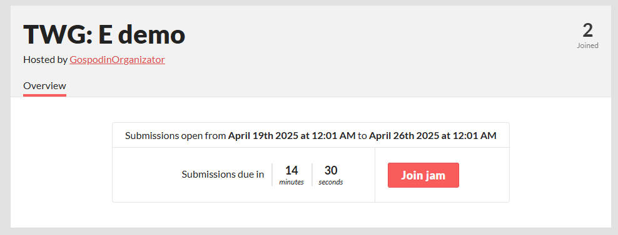Click the minutes unit label
This screenshot has height=235, width=618.
tap(291, 183)
